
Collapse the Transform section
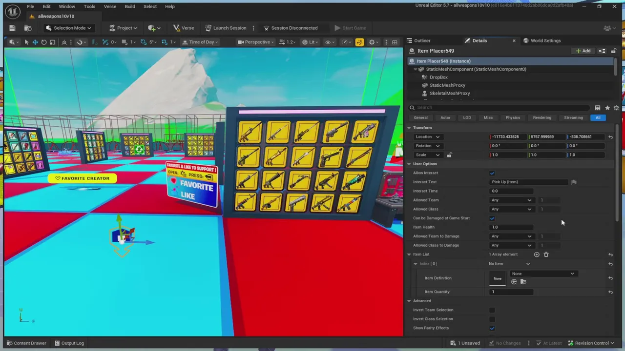pos(409,128)
